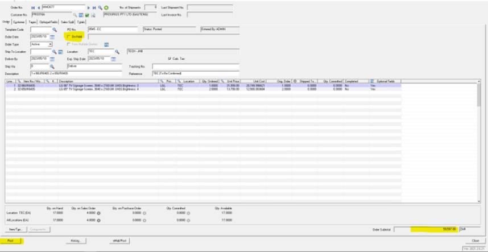Image resolution: width=488 pixels, height=252 pixels.
Task: Switch to the Optional Fields tab
Action: pos(48,22)
